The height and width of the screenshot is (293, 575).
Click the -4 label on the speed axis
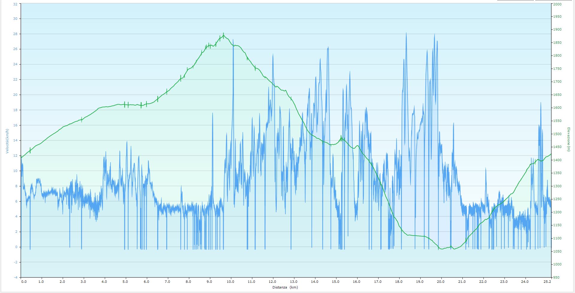point(16,277)
